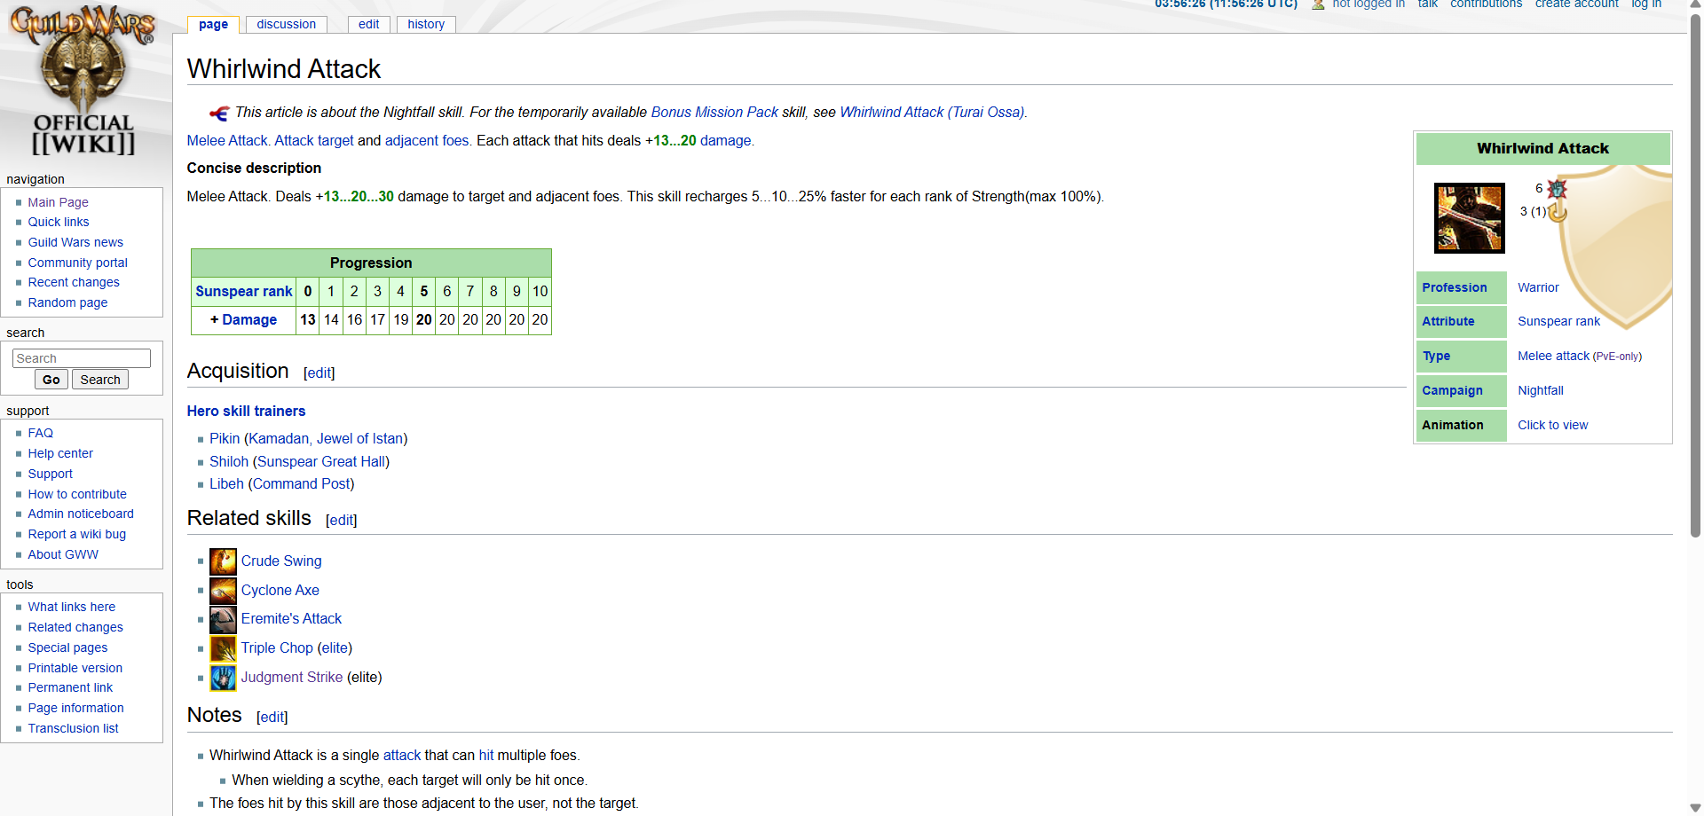This screenshot has width=1704, height=816.
Task: Open the Pikin trainer link
Action: [x=225, y=439]
